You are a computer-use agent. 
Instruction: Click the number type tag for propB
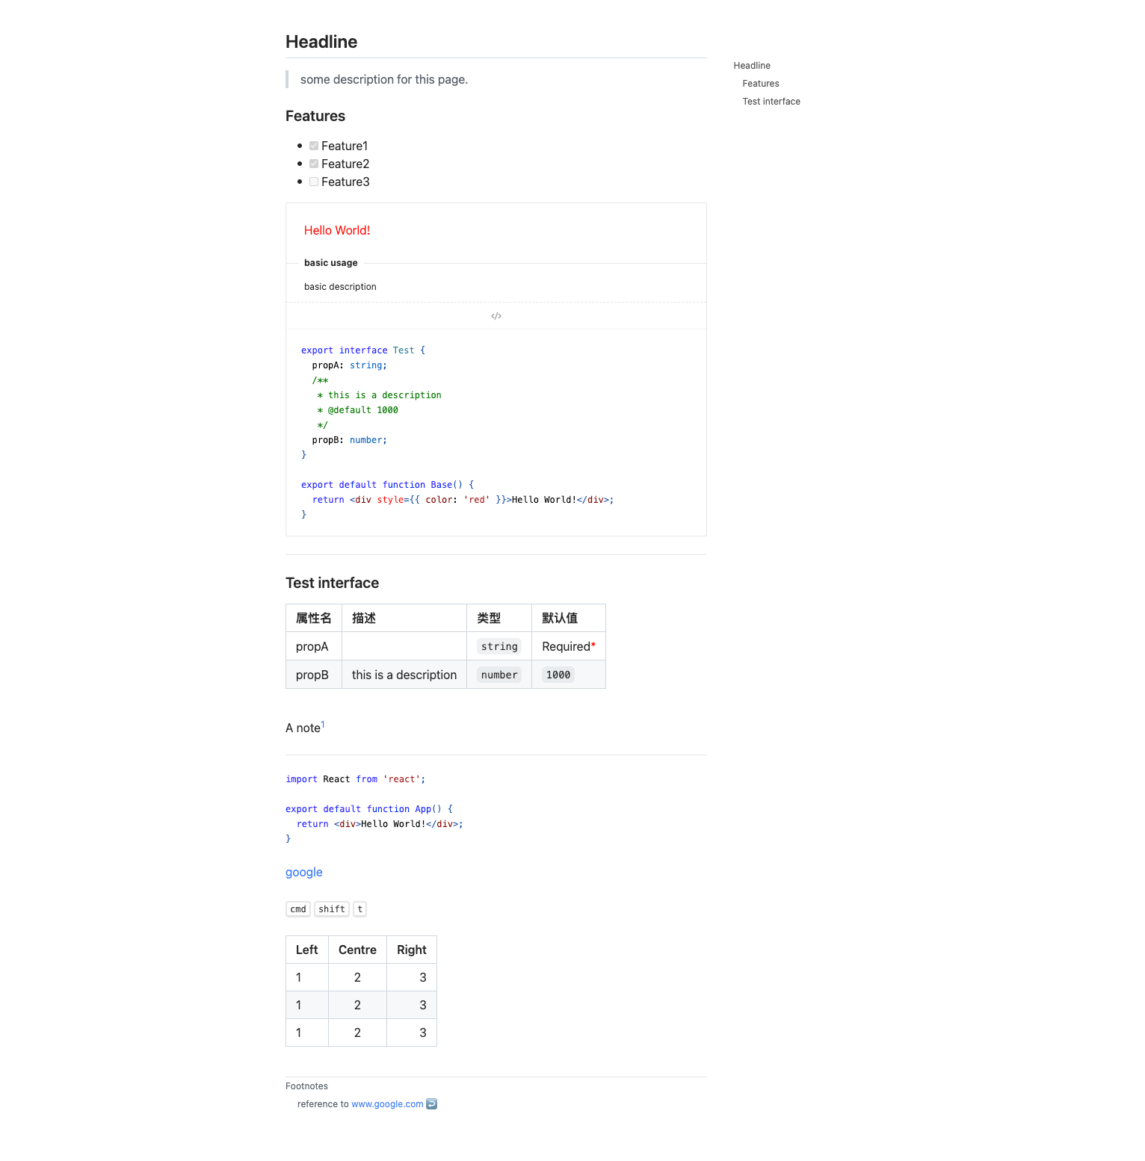(x=499, y=675)
